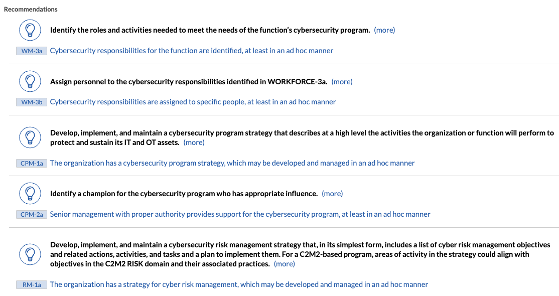Expand (more) after champion recommendation
Viewport: 559px width, 296px height.
pos(332,194)
